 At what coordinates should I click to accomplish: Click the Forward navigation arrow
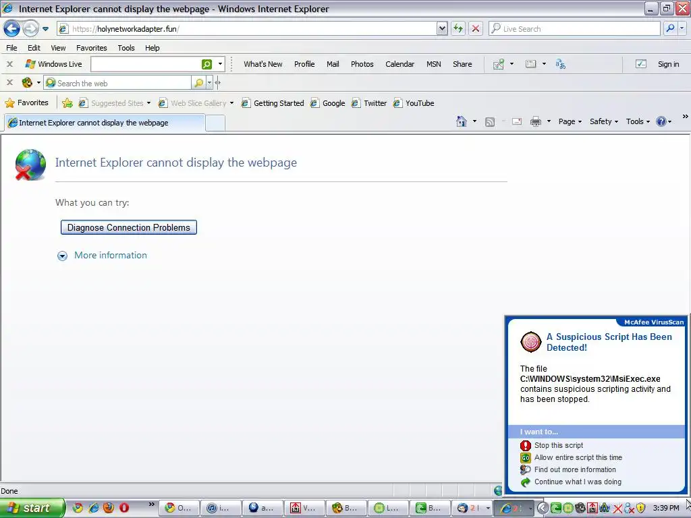[31, 29]
